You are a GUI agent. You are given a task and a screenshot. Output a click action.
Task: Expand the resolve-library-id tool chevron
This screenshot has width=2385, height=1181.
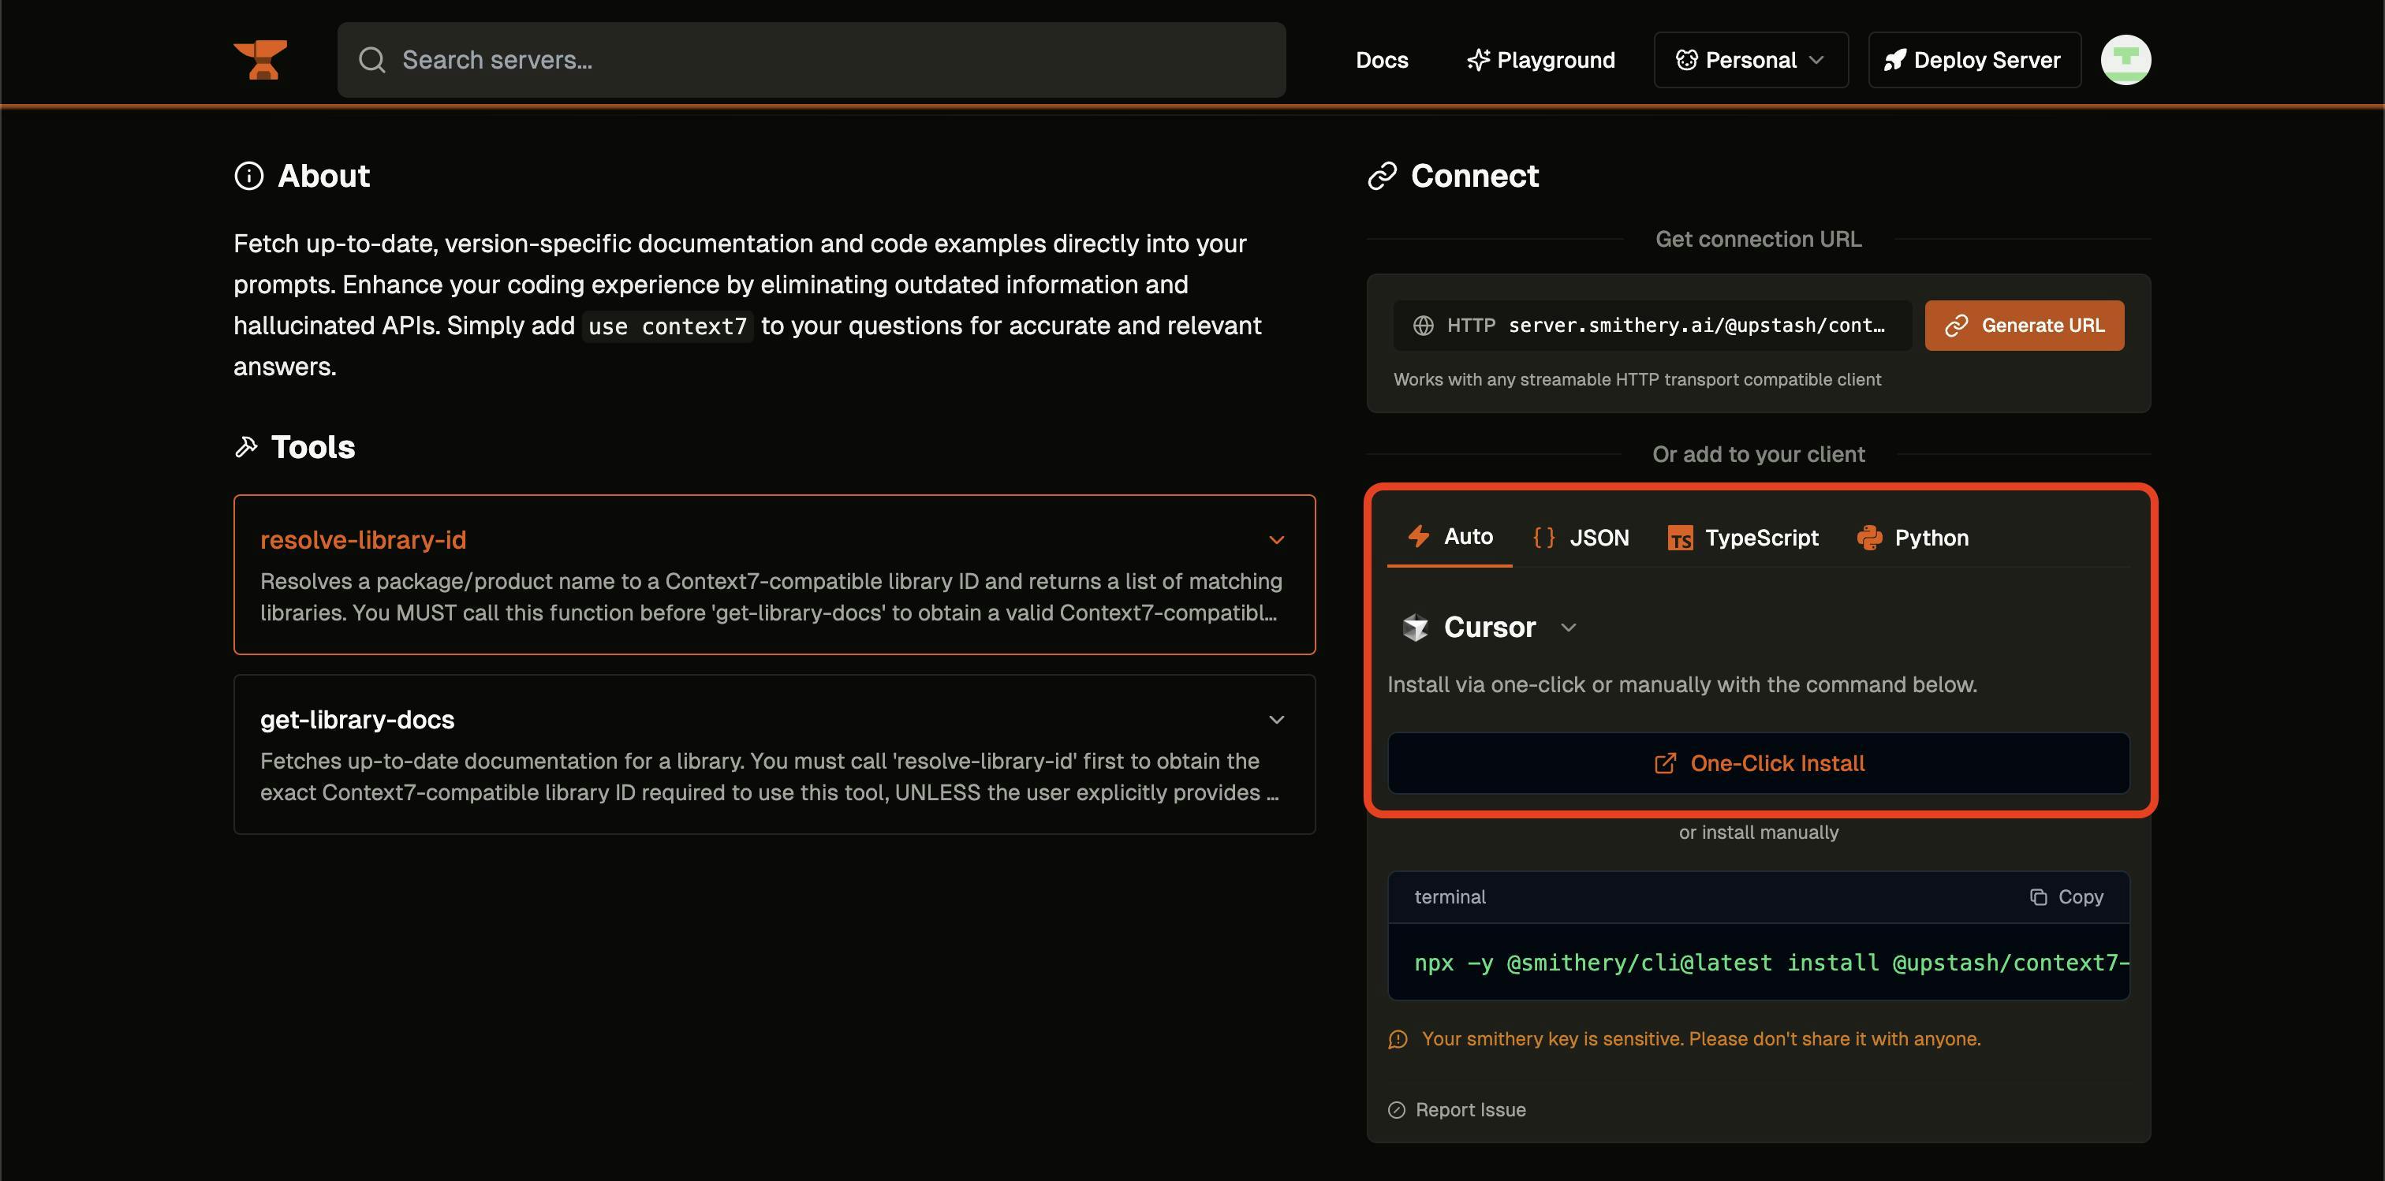1277,541
